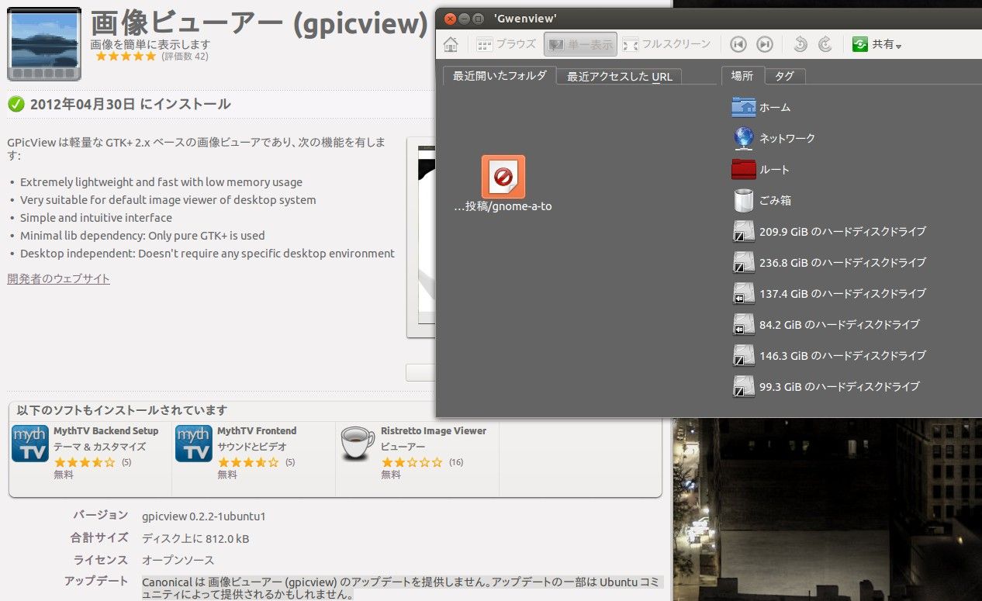The height and width of the screenshot is (601, 982).
Task: Click the Ristretto Image Viewer coffee icon
Action: [x=358, y=444]
